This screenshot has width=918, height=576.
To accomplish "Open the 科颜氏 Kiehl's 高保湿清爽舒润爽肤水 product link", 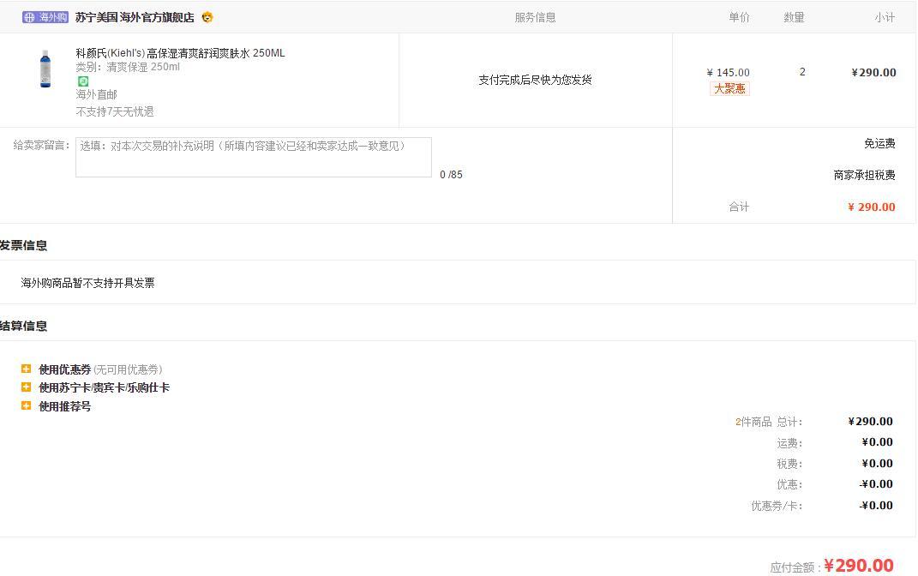I will pyautogui.click(x=180, y=53).
